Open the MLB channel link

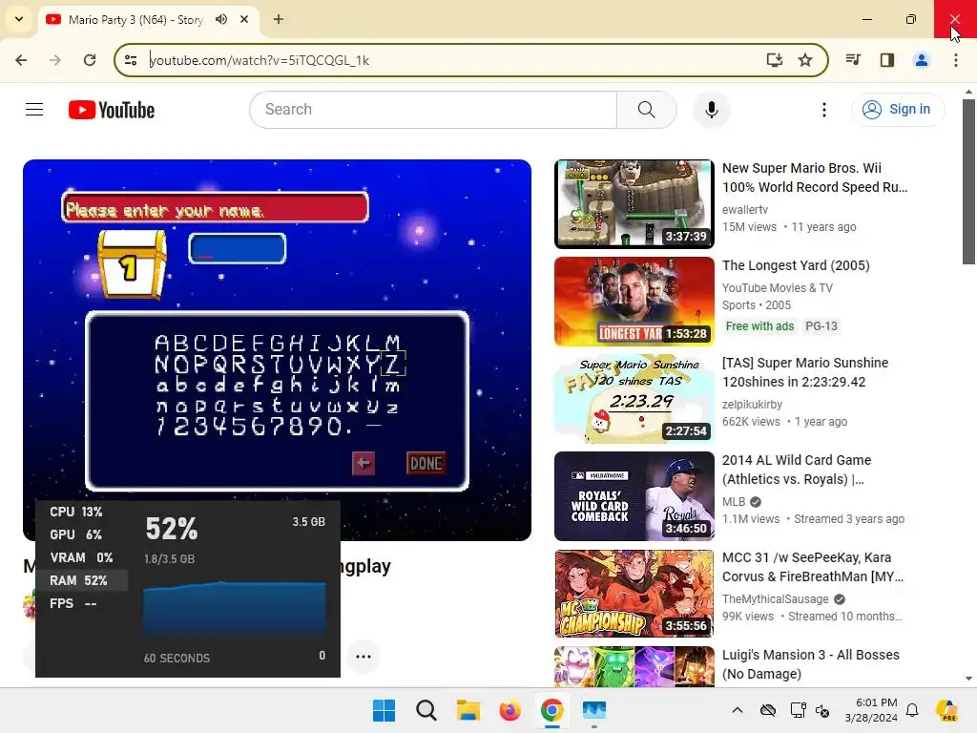click(734, 502)
